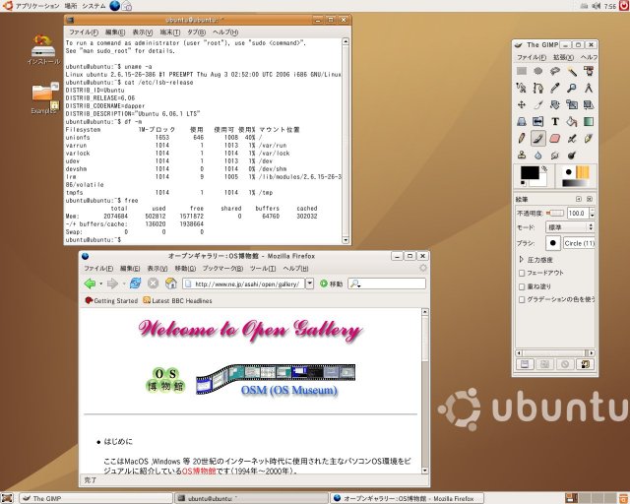Open the インストール desktop icon
630x504 pixels.
click(x=43, y=49)
